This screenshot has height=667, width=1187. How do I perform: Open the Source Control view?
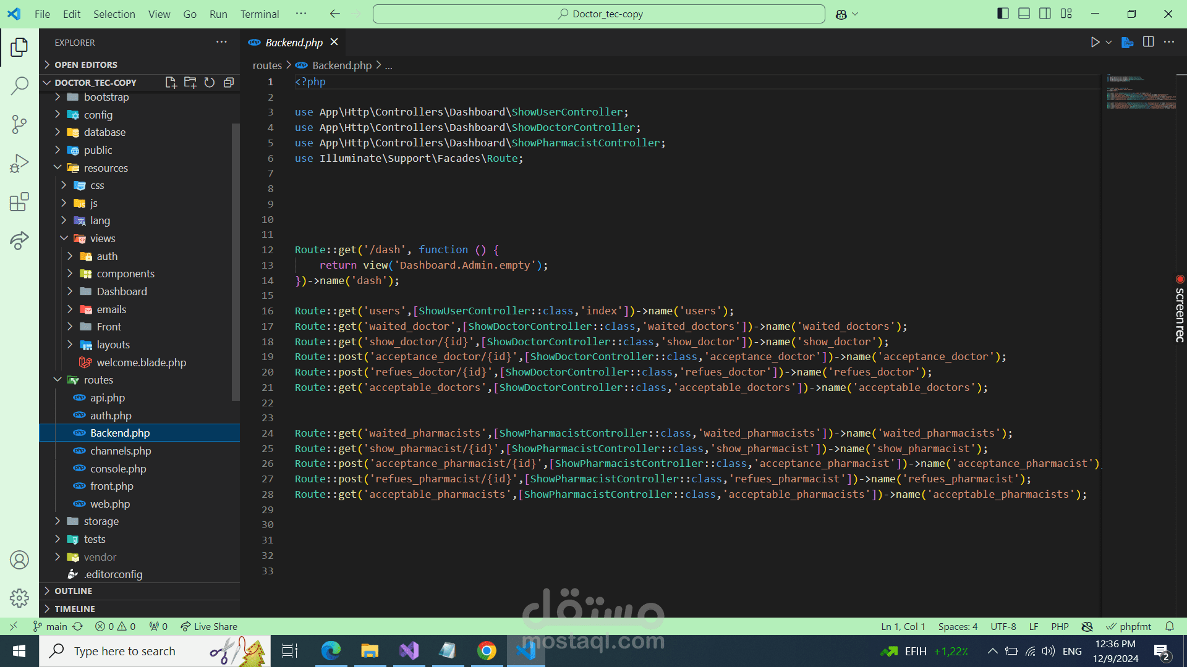[19, 124]
